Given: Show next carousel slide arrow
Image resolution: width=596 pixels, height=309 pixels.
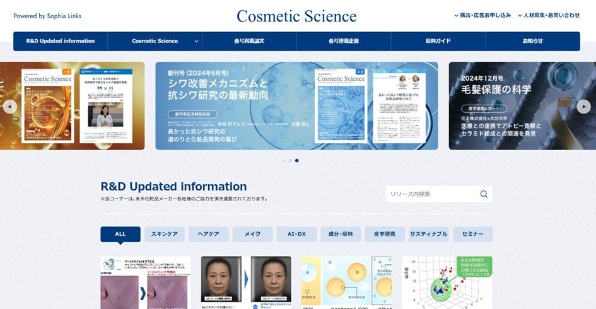Looking at the screenshot, I should [x=583, y=107].
